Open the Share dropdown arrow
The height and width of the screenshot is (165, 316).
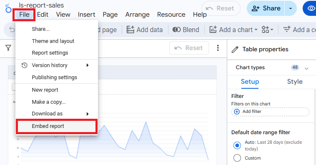click(x=291, y=8)
